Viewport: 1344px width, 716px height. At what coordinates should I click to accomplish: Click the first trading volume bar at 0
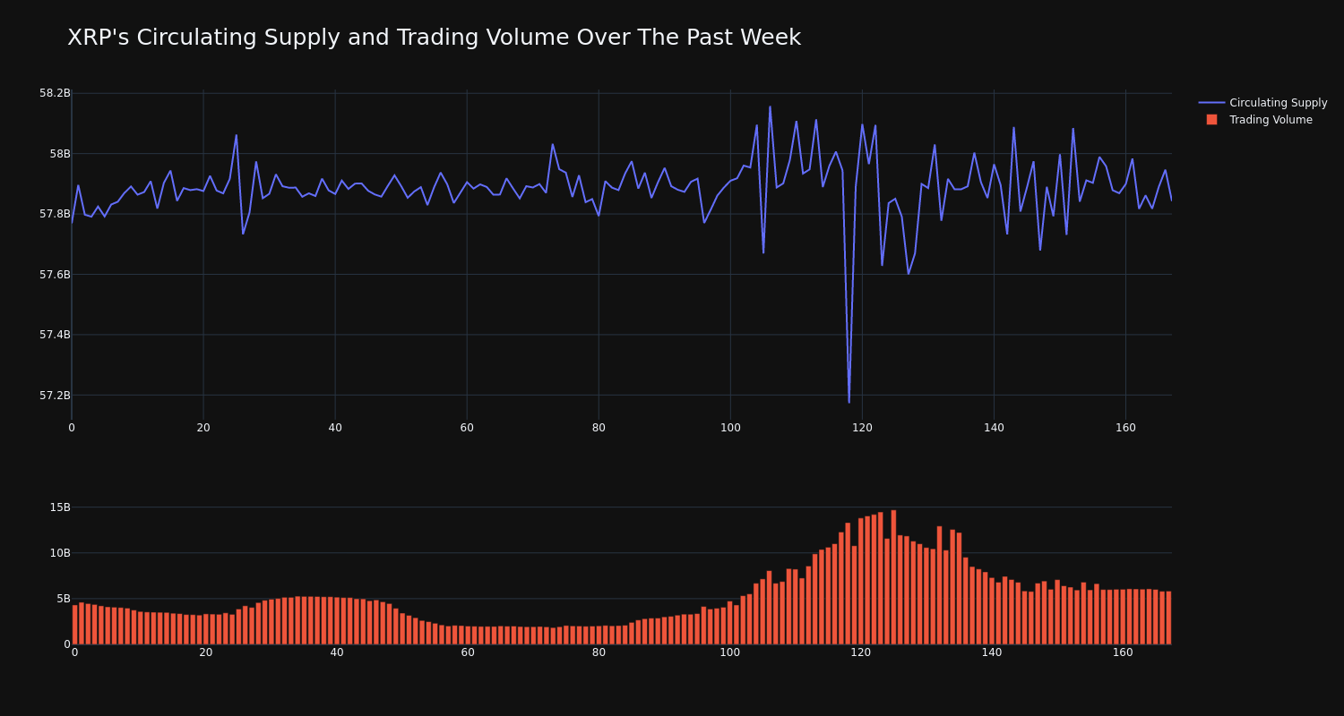point(75,625)
